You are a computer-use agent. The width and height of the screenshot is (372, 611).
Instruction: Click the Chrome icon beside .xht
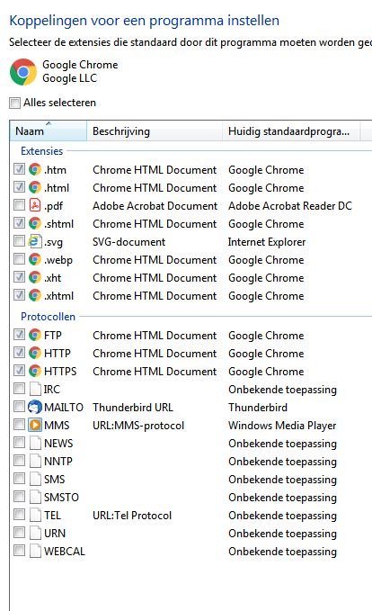tap(35, 277)
